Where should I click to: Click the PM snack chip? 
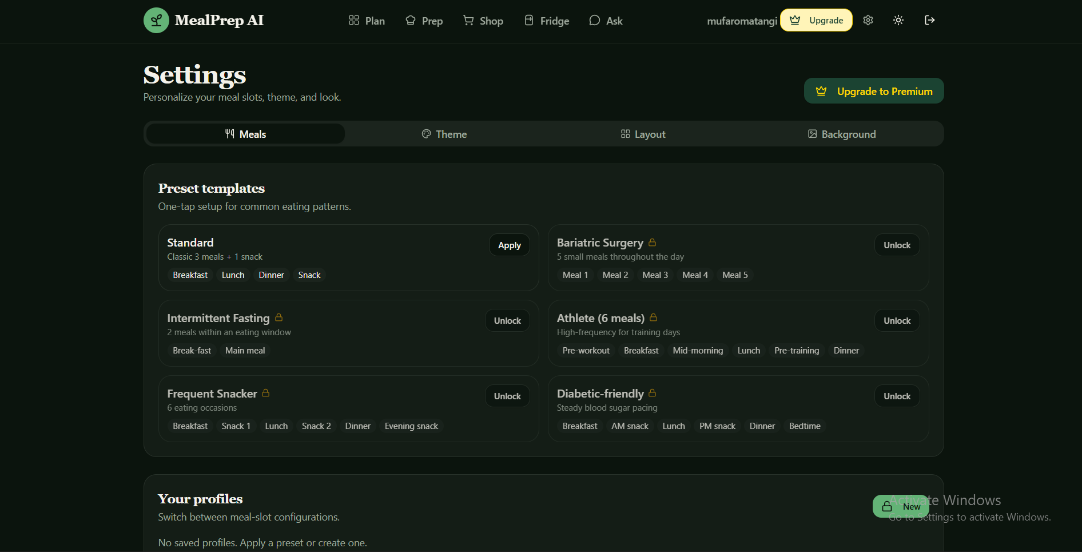point(717,426)
